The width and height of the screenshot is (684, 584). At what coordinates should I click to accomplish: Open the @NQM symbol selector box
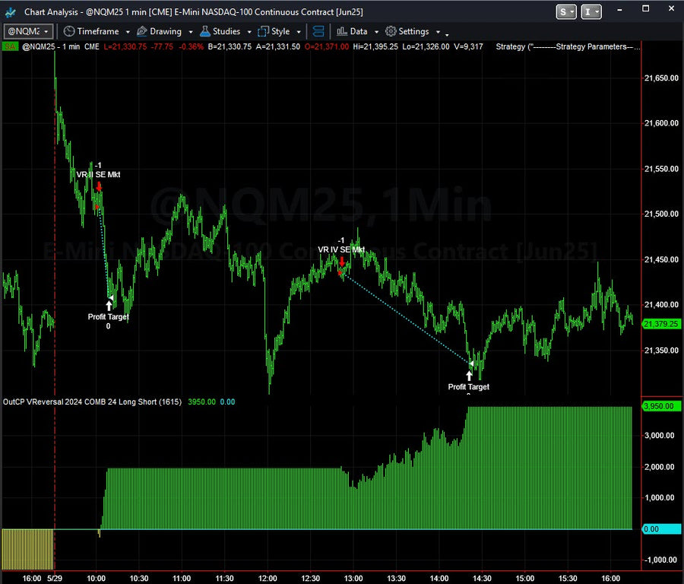tap(29, 31)
